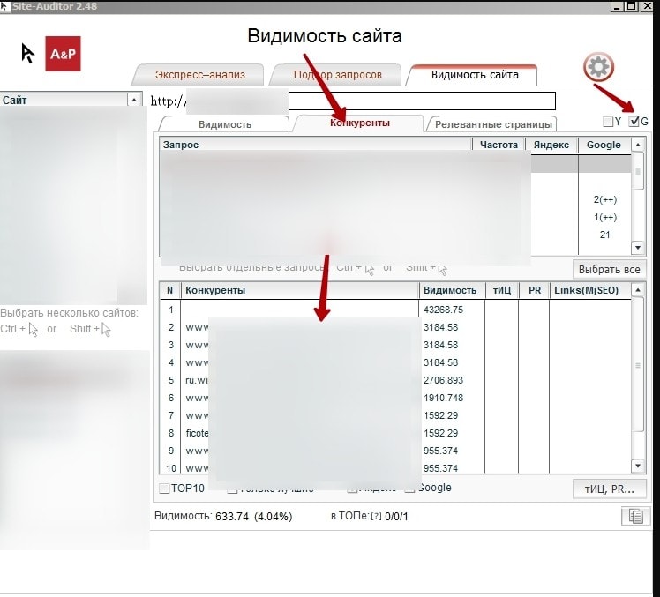Select competitor row with visibility 43268.75
The height and width of the screenshot is (597, 660).
coord(395,310)
